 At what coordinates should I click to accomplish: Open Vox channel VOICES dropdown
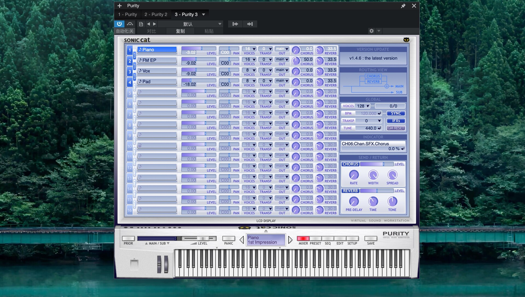pos(249,70)
